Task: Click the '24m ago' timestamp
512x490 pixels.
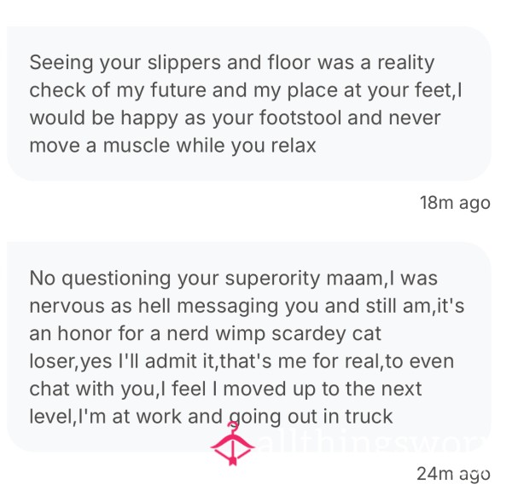Action: click(454, 474)
